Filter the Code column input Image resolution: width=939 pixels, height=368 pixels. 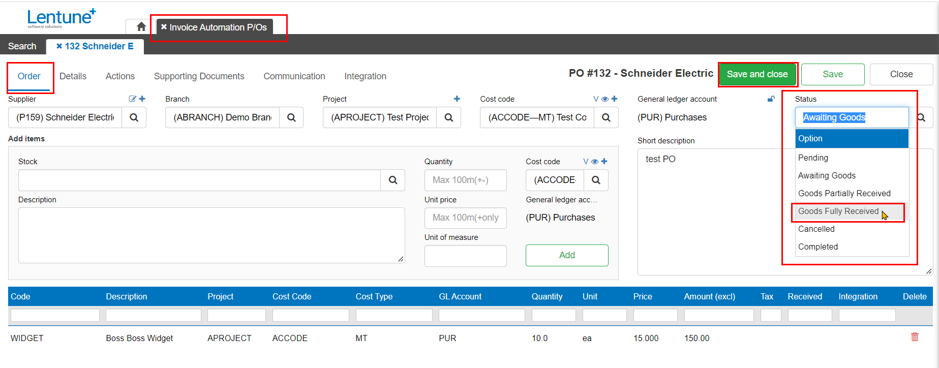pyautogui.click(x=55, y=315)
